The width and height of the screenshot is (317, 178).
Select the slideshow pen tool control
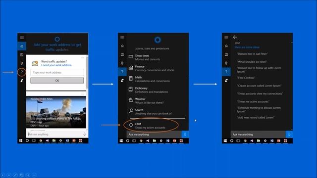point(15,175)
